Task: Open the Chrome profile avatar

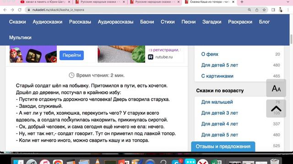Action: 281,10
